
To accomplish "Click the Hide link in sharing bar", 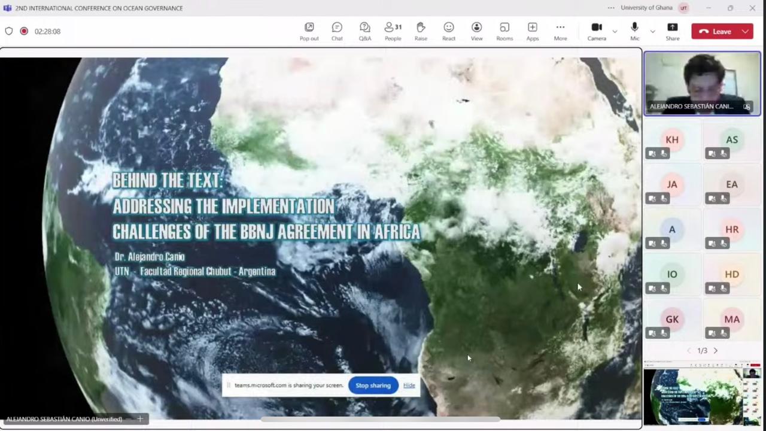I will tap(409, 386).
